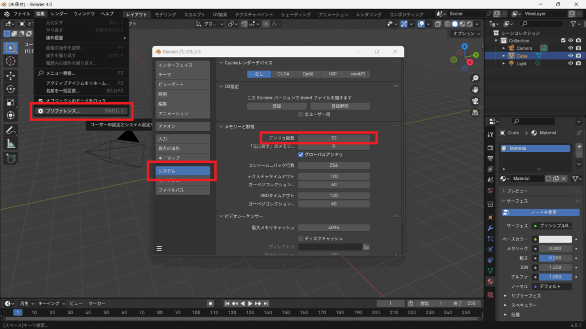Select the Measure tool
Screen dimensions: 586x329
[10, 143]
